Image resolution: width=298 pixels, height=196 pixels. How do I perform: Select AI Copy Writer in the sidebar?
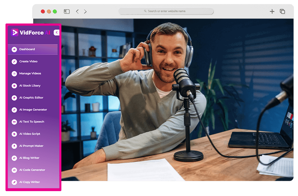click(30, 182)
